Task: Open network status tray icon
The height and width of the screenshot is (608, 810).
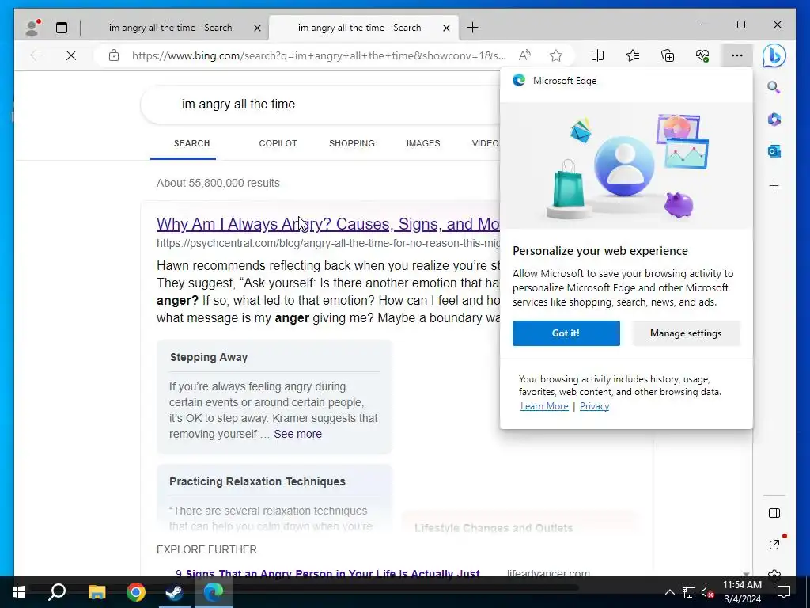Action: pos(689,592)
